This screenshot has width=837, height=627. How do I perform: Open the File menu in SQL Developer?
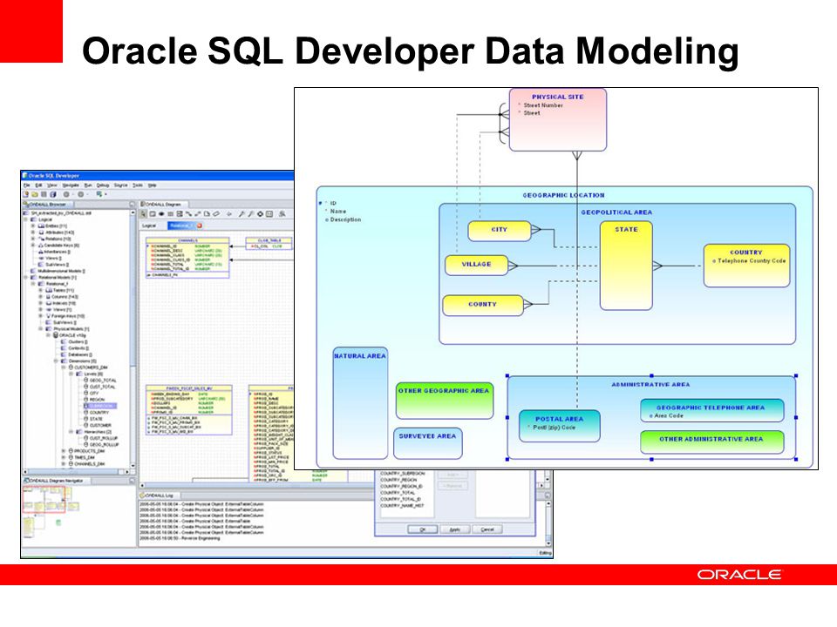pos(27,185)
